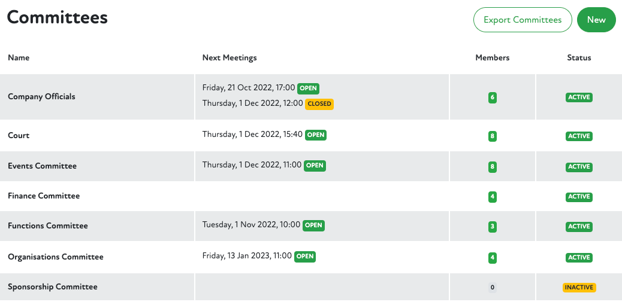The image size is (622, 305).
Task: Click the yellow INACTIVE status badge
Action: [x=579, y=288]
